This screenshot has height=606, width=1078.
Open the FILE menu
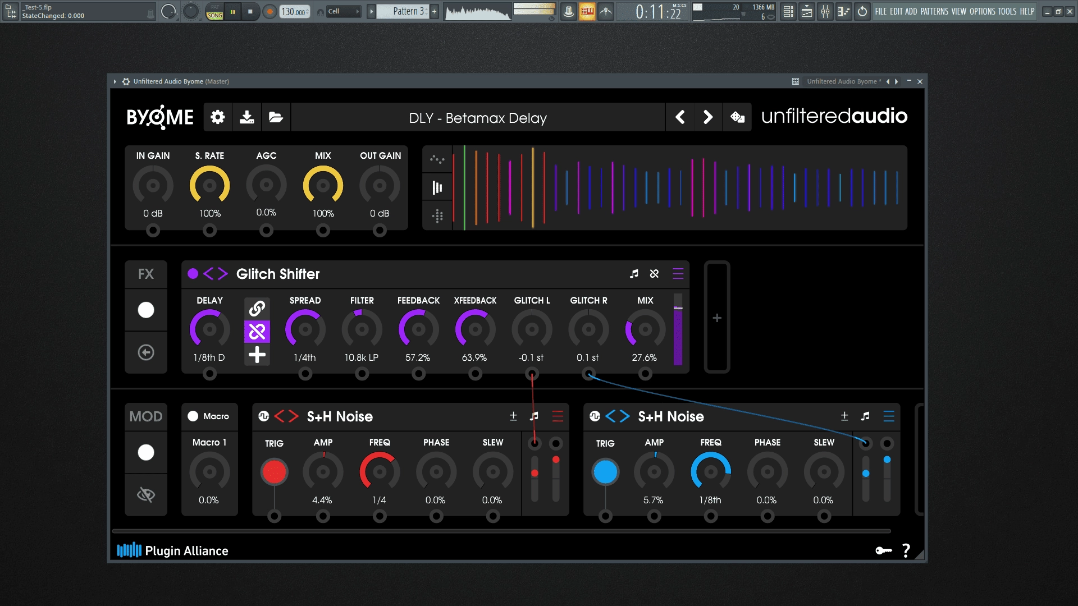(881, 11)
